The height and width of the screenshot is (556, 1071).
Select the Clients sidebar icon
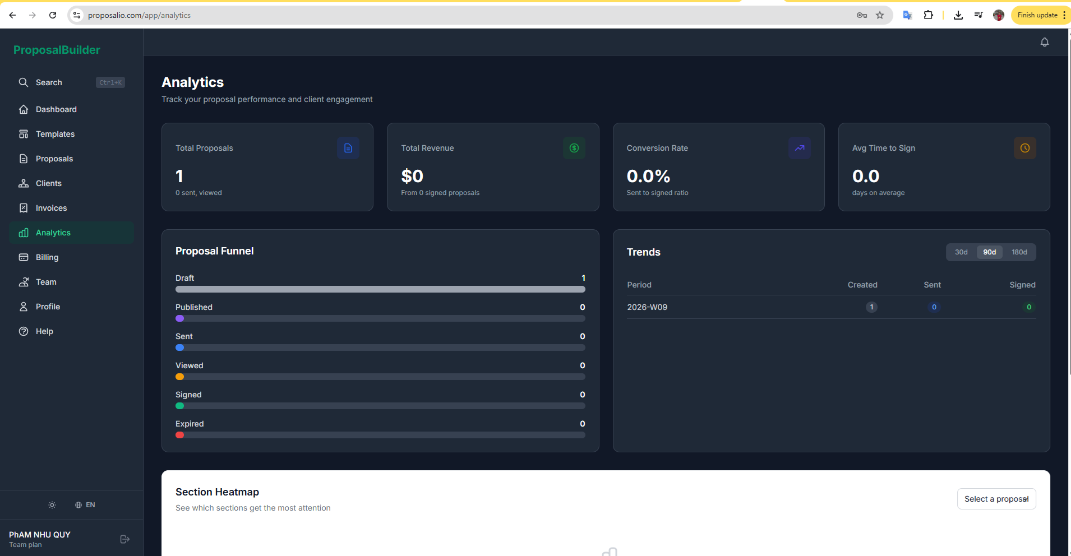tap(24, 183)
